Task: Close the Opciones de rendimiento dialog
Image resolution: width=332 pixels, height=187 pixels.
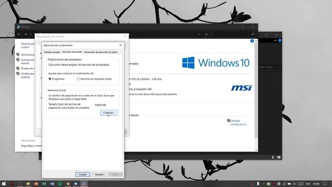Action: pyautogui.click(x=120, y=45)
